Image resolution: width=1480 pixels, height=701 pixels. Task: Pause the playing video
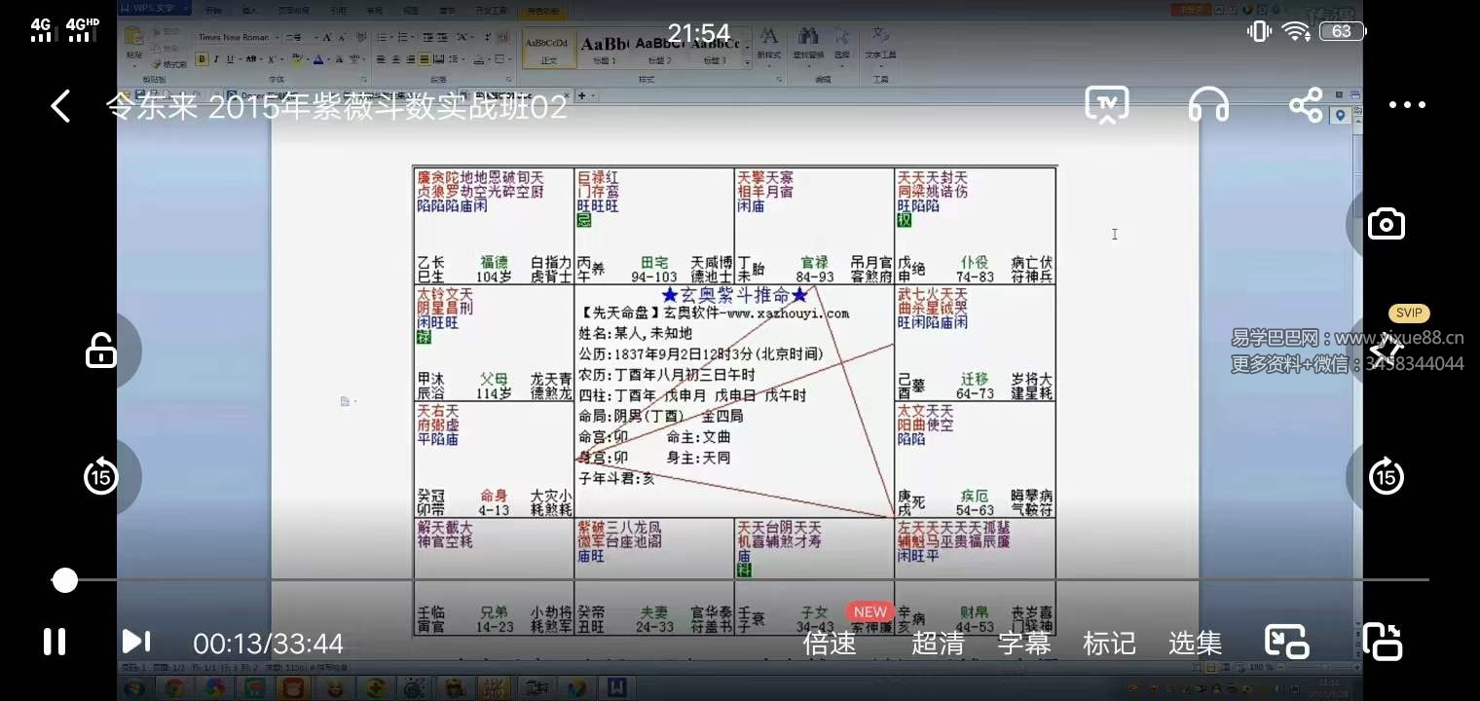54,642
